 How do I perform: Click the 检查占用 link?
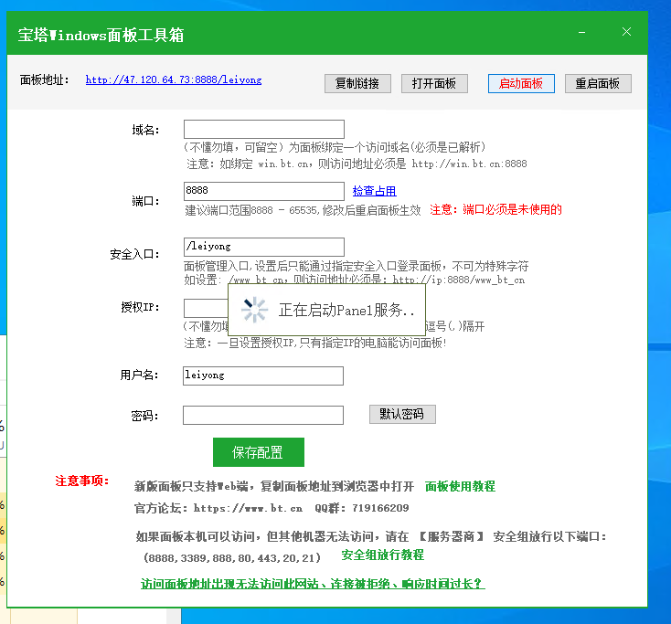[x=374, y=191]
